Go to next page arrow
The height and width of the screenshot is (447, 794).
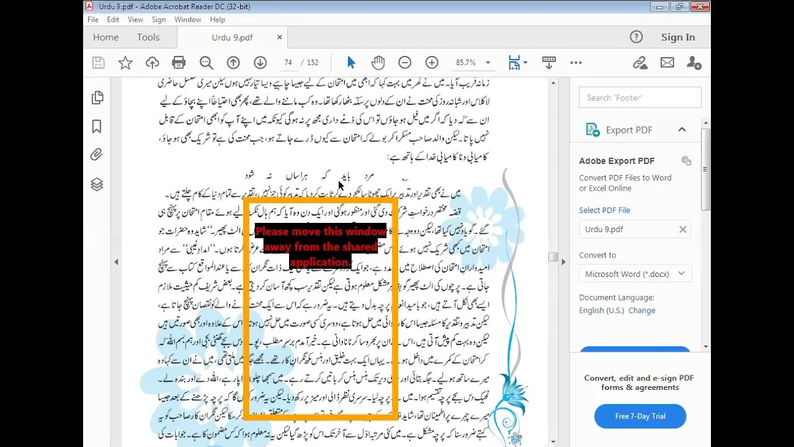(260, 63)
